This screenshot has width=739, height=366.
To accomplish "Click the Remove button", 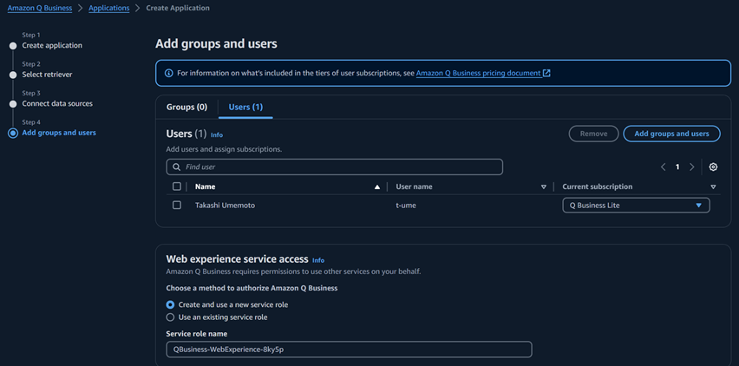I will 593,134.
